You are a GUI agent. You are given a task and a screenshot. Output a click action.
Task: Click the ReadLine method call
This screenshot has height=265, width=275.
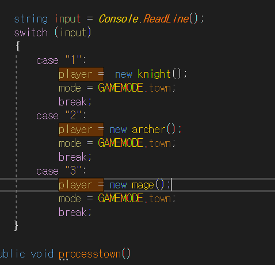[166, 19]
